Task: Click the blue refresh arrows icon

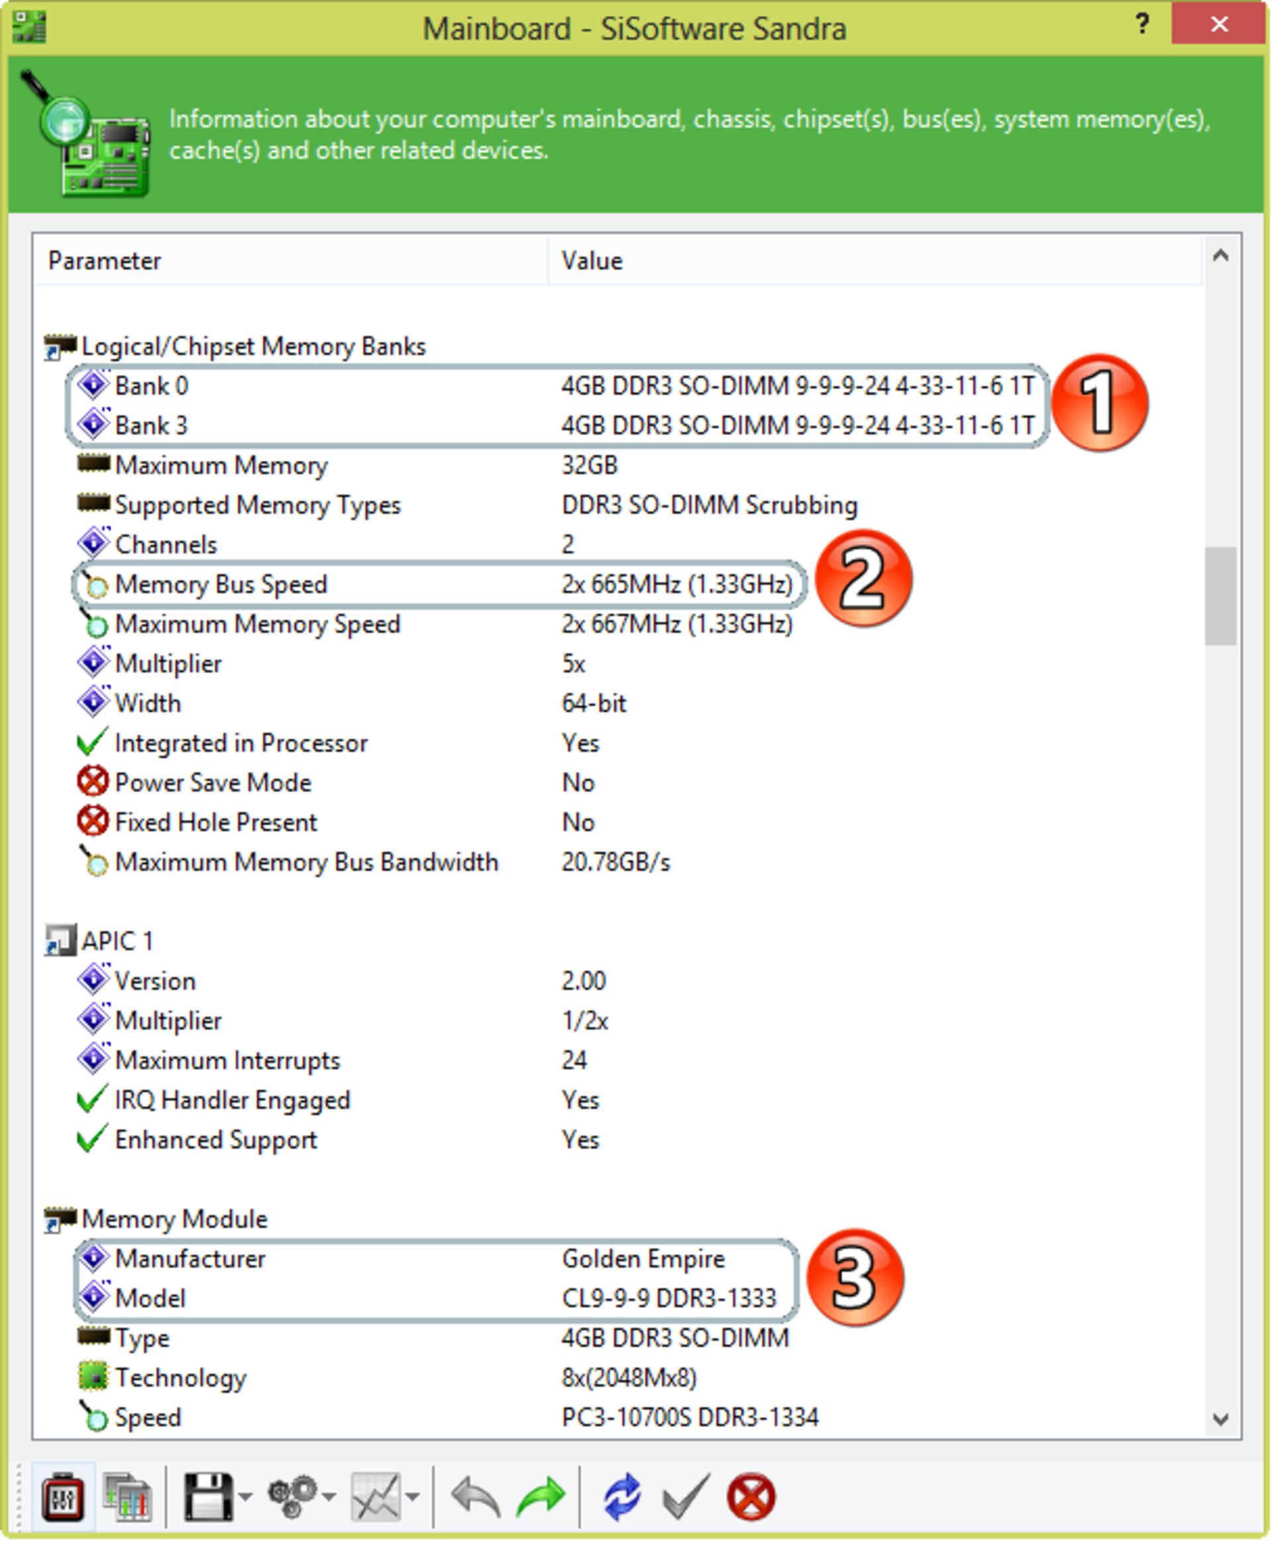Action: point(621,1497)
